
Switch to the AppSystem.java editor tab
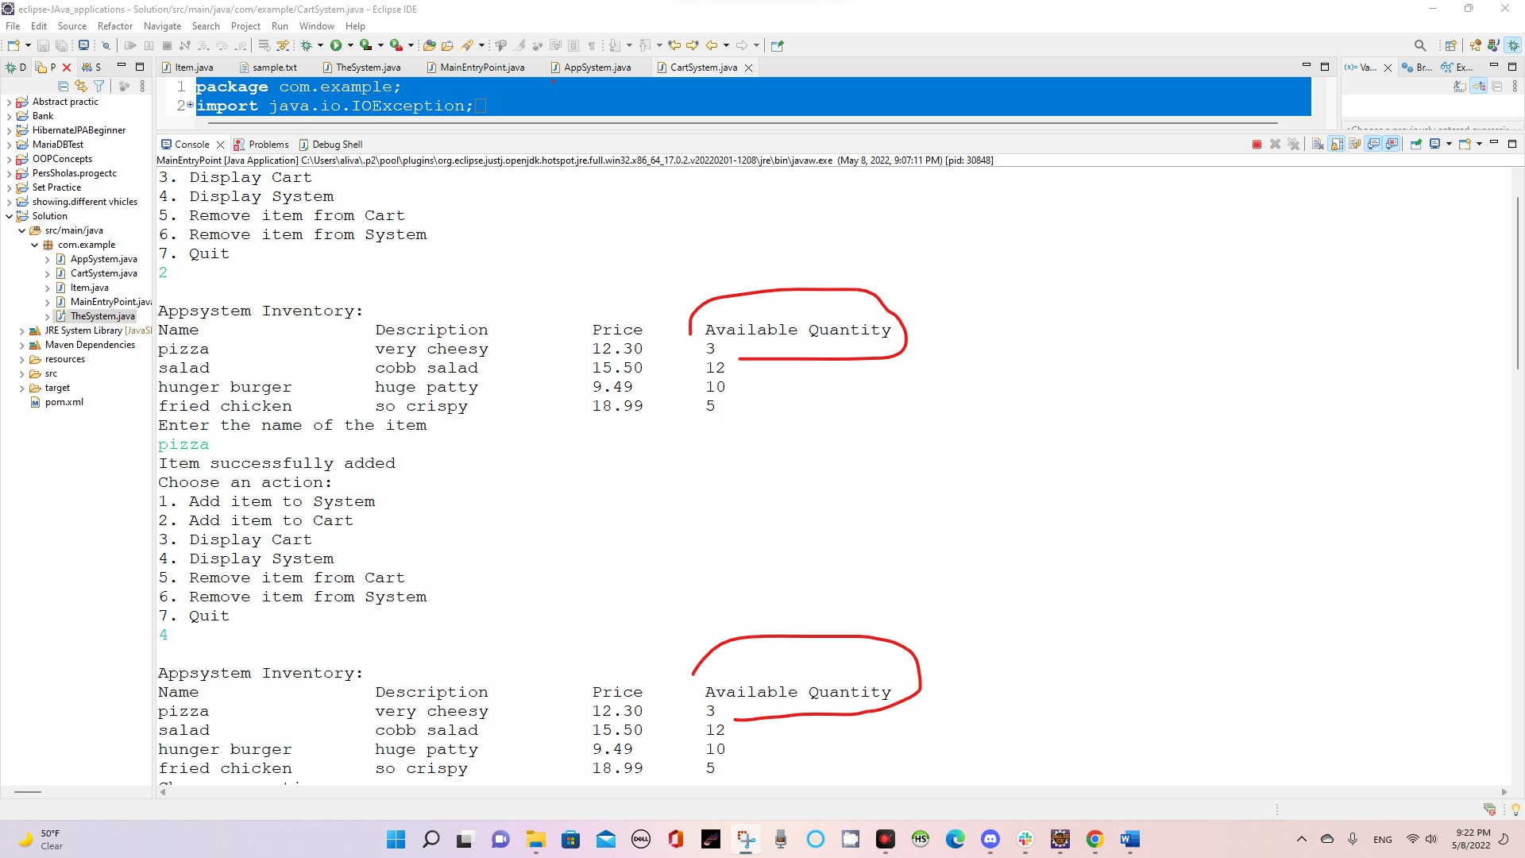(596, 68)
